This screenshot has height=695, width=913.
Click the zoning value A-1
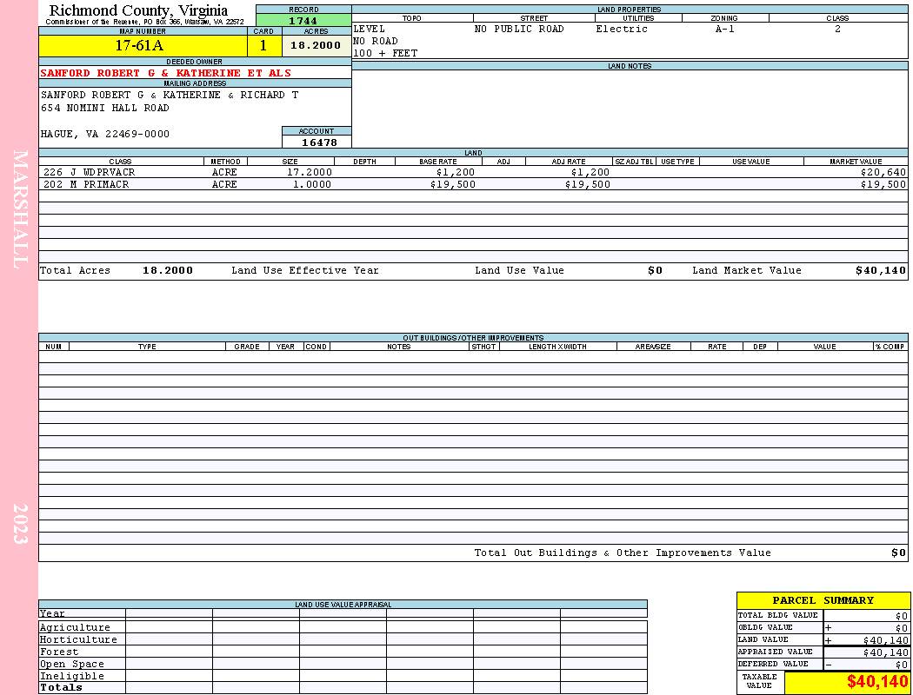click(x=724, y=29)
